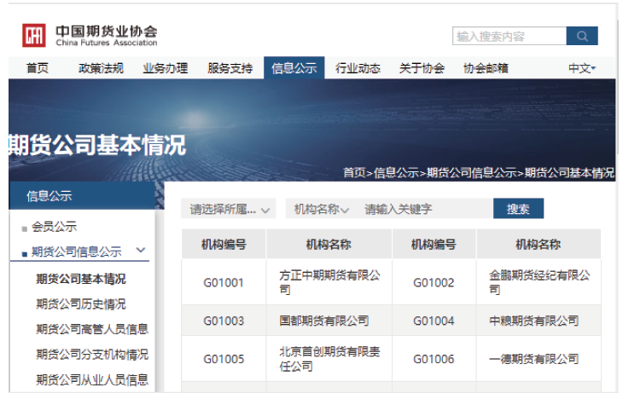The height and width of the screenshot is (399, 623).
Task: Open 期货公司高管人员信息 in the sidebar
Action: click(92, 329)
